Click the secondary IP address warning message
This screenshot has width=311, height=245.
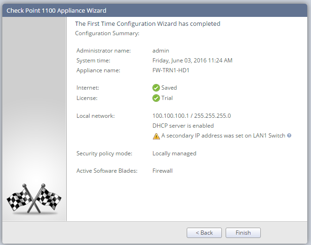[223, 136]
